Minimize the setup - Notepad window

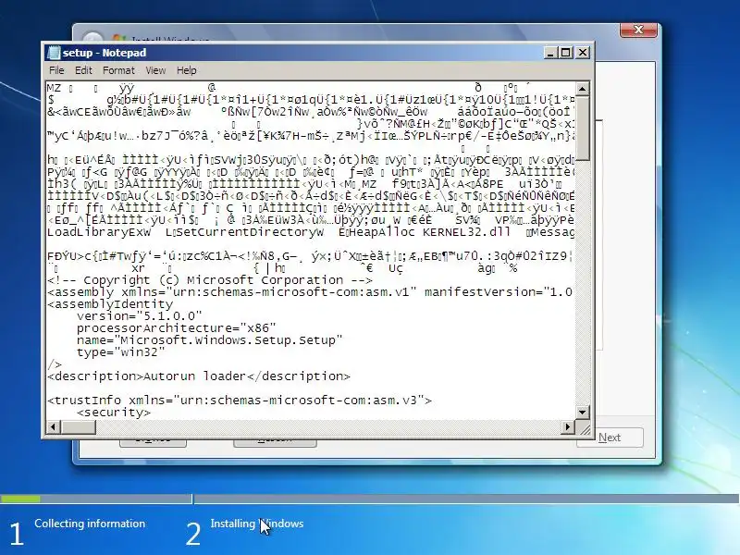(549, 53)
